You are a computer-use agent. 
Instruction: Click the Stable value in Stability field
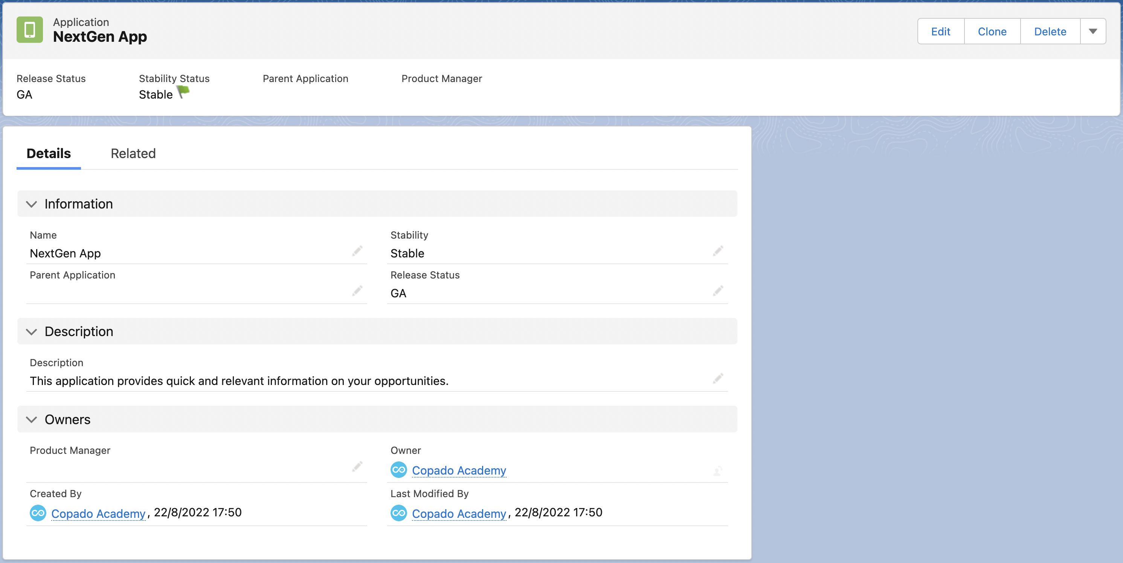point(407,253)
